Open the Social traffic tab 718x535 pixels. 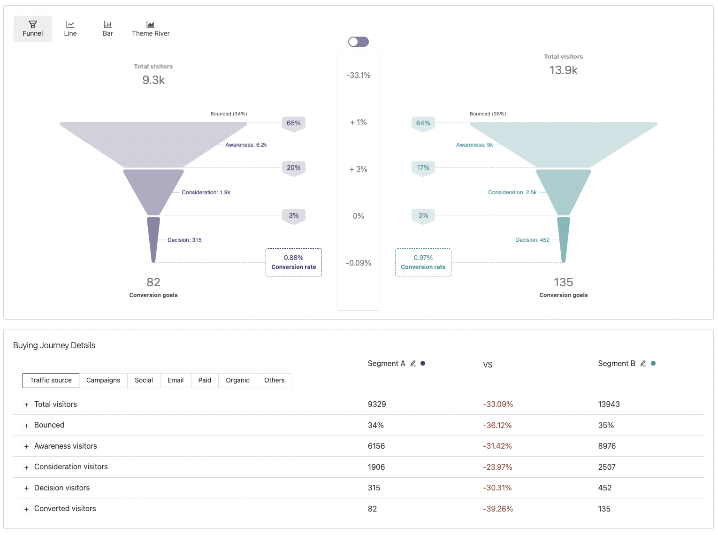(x=144, y=380)
